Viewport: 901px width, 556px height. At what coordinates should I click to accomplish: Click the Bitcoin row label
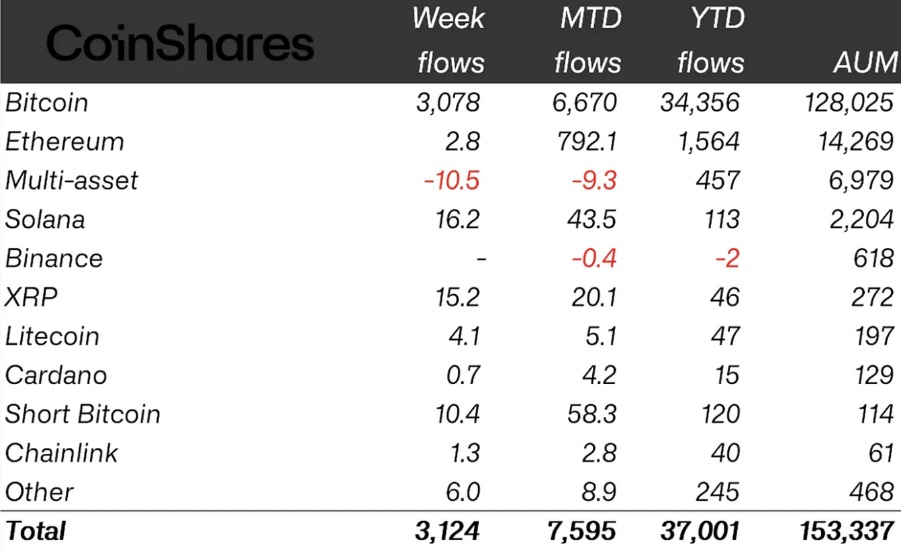coord(47,103)
